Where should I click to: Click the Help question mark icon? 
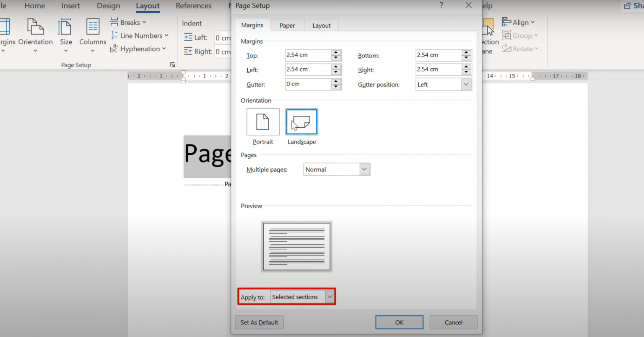[441, 5]
